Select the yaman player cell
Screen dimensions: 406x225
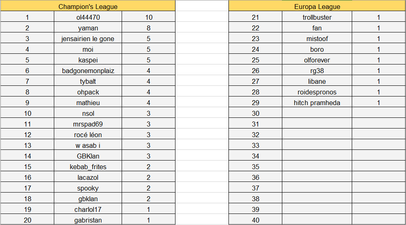coord(88,28)
